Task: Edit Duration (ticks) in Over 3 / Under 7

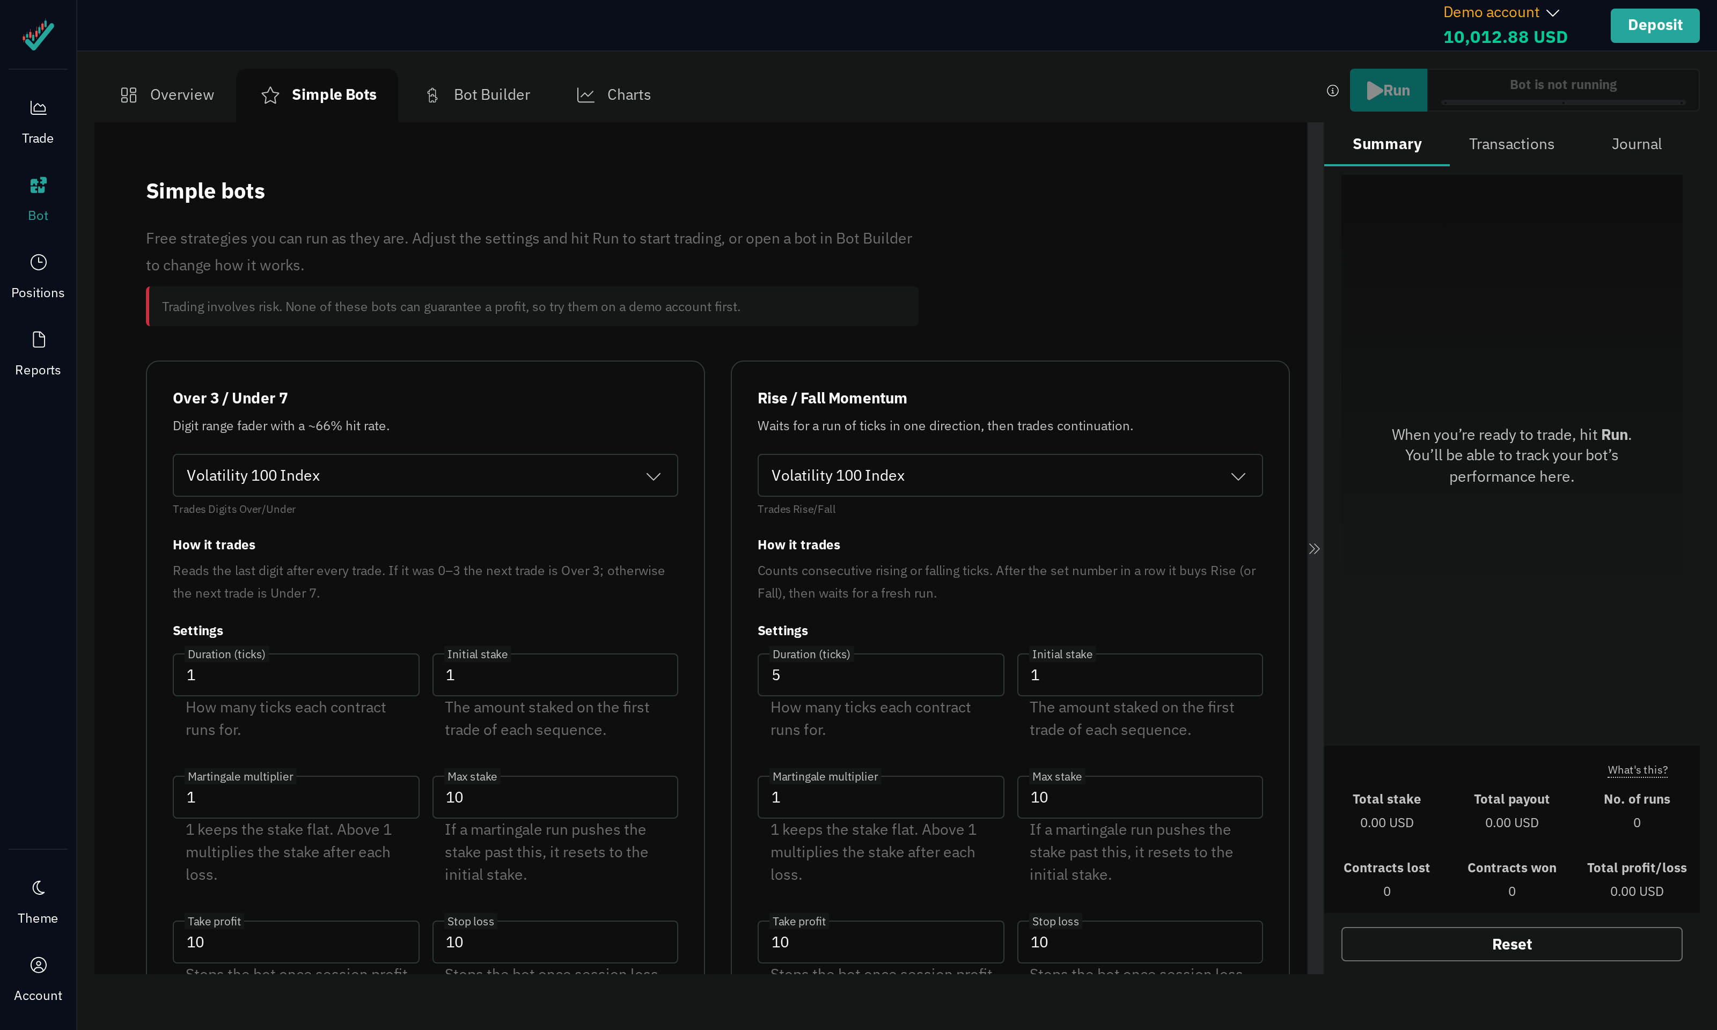Action: click(296, 675)
